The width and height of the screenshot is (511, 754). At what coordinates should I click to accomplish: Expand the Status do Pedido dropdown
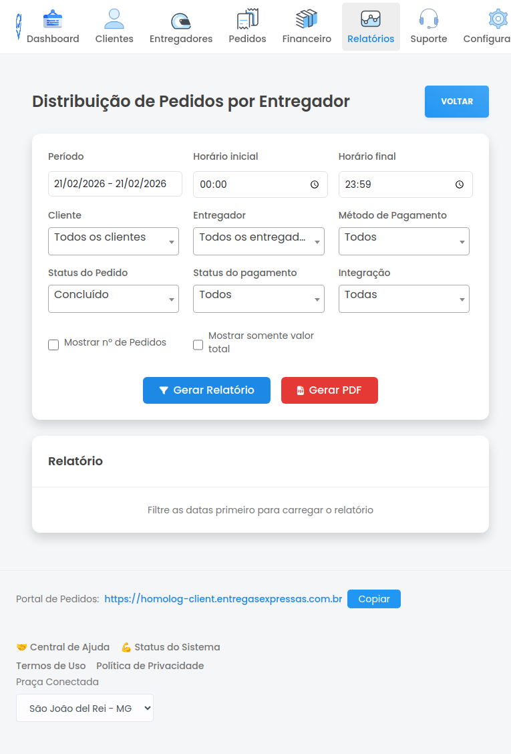[114, 299]
